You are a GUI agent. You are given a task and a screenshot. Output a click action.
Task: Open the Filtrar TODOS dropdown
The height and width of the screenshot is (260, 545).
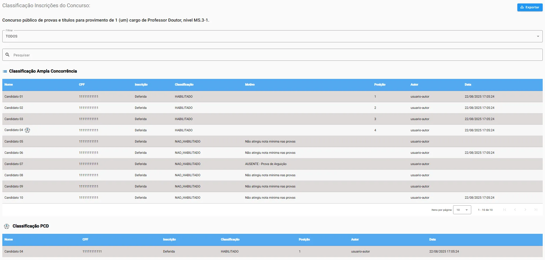tap(272, 36)
